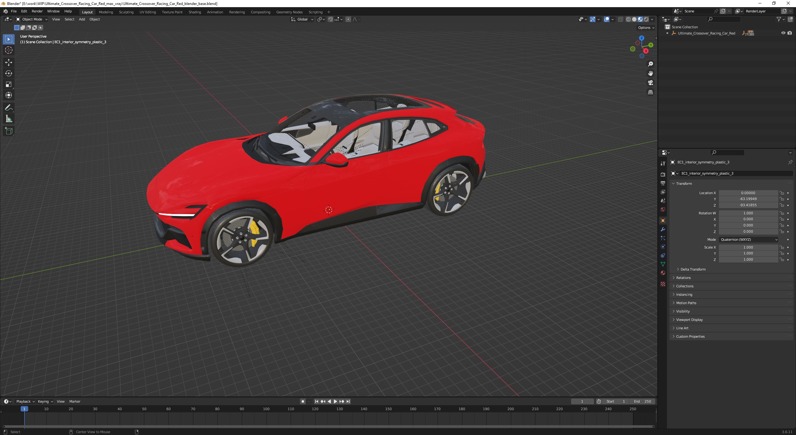Viewport: 796px width, 435px height.
Task: Switch to the Shading workspace tab
Action: click(195, 12)
